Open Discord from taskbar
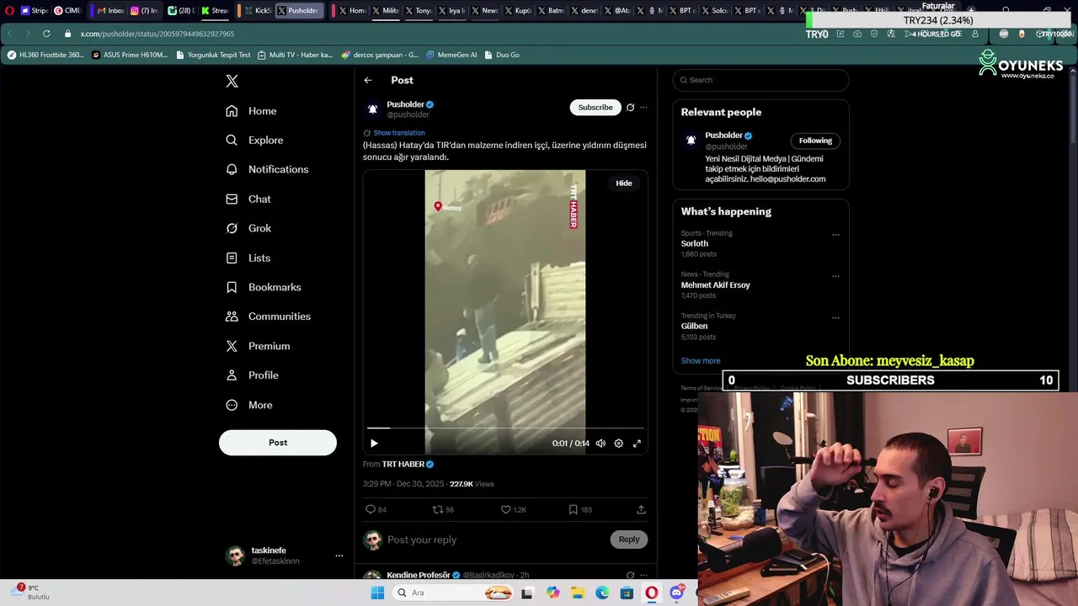1078x606 pixels. click(676, 593)
